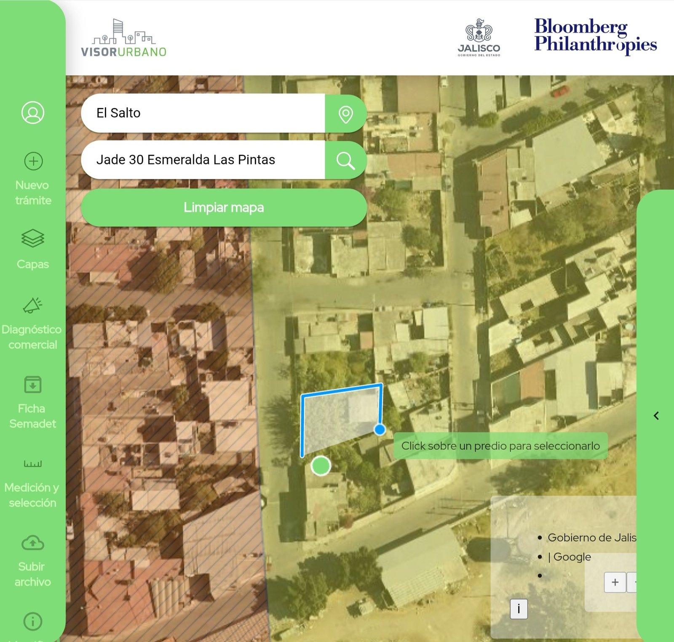The image size is (674, 642).
Task: Zoom in with the plus button
Action: click(x=615, y=582)
